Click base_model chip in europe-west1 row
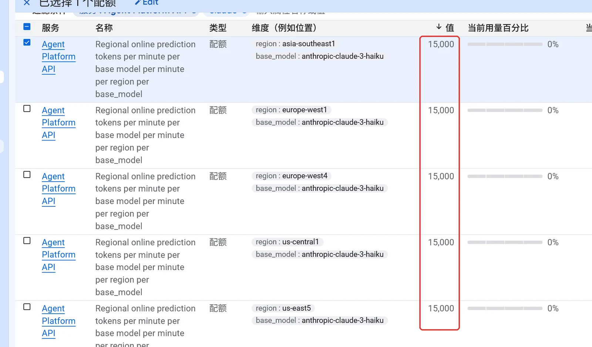592x347 pixels. pyautogui.click(x=320, y=122)
